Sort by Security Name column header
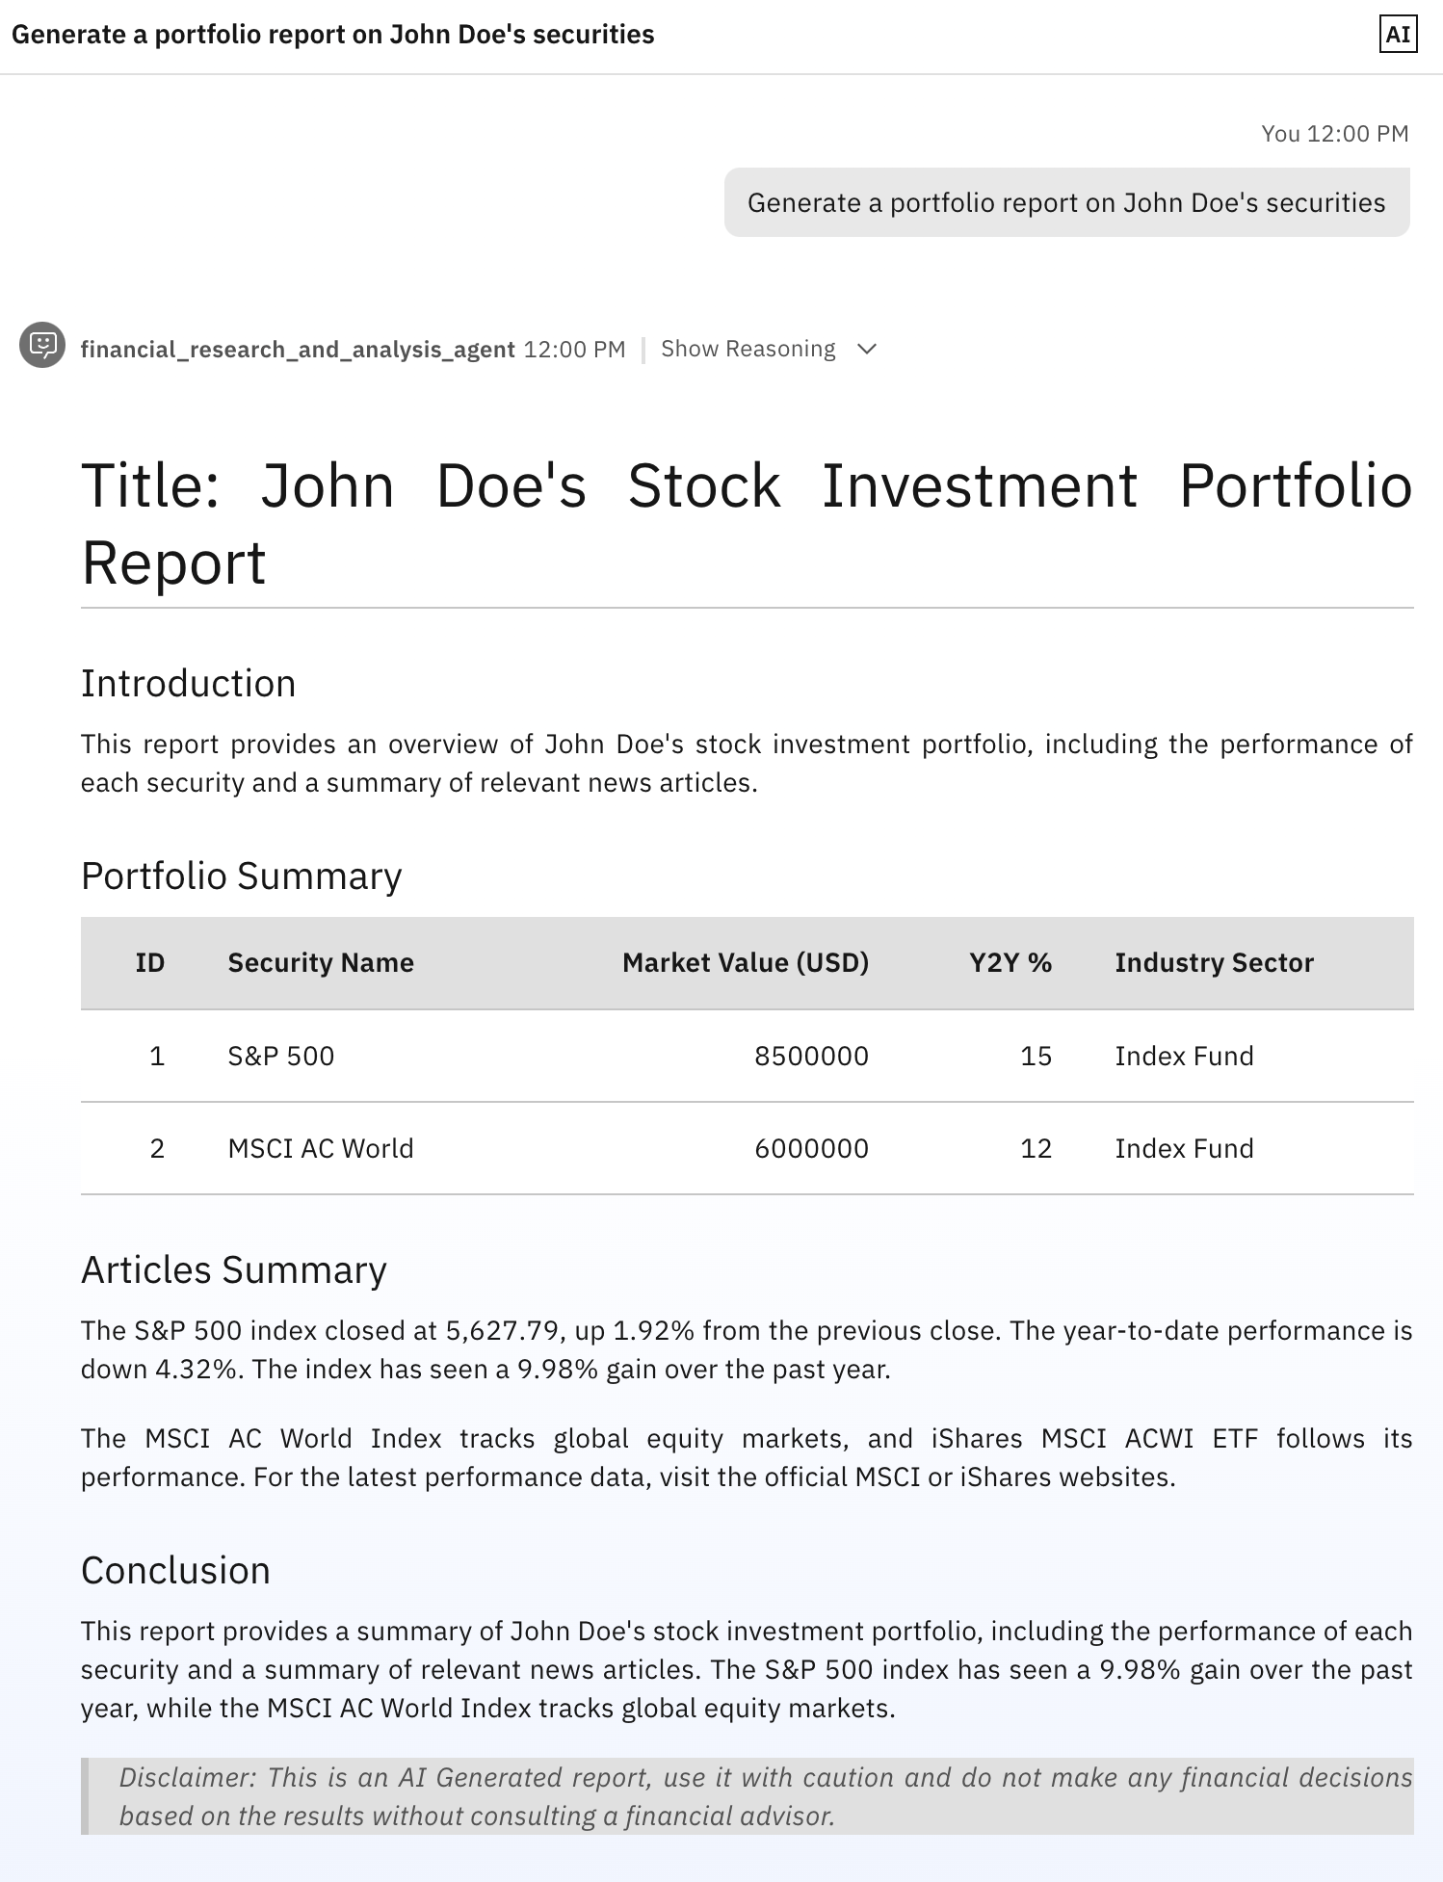This screenshot has width=1443, height=1882. (321, 962)
